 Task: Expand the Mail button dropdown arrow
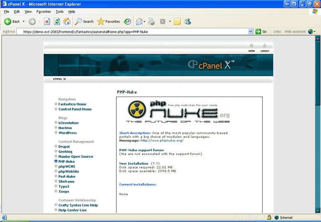point(144,21)
